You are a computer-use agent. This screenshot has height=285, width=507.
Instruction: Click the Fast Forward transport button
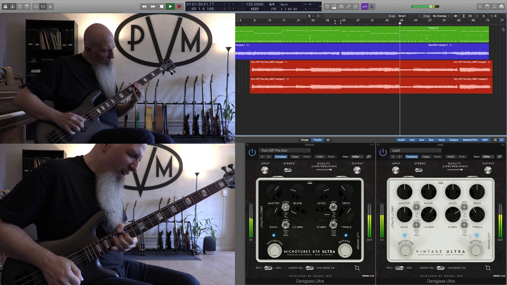pyautogui.click(x=153, y=6)
